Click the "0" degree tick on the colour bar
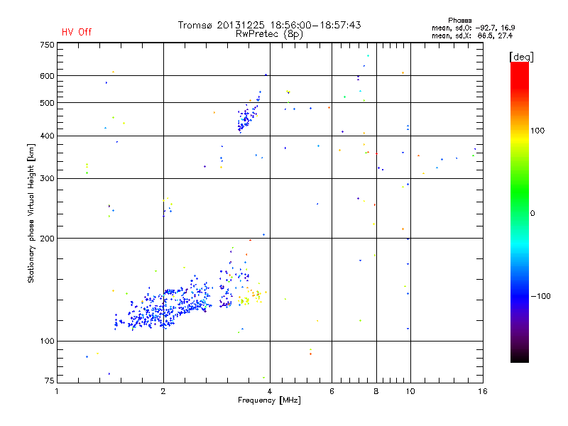 click(x=532, y=214)
